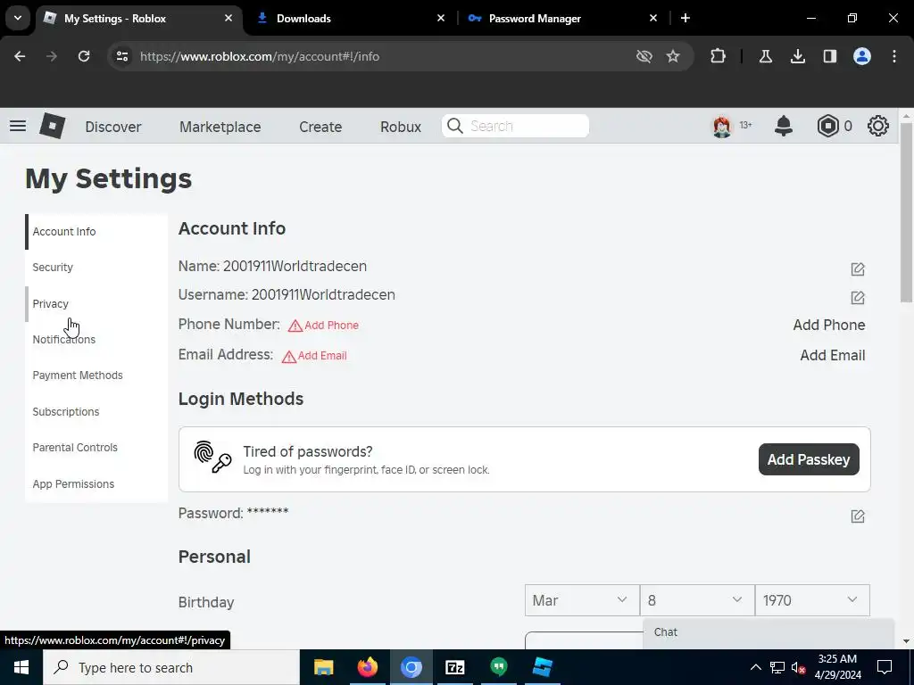Open the App Permissions settings section
The width and height of the screenshot is (914, 685).
[x=96, y=484]
